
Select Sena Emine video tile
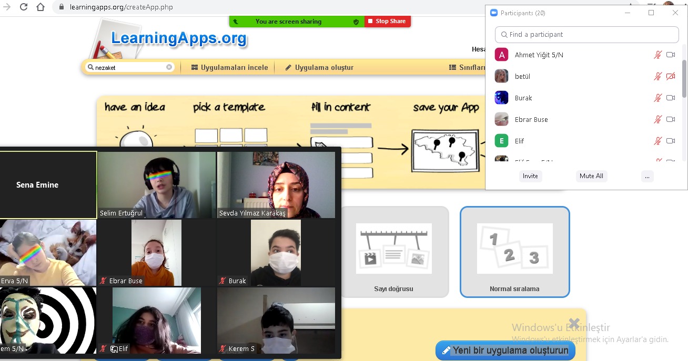48,185
